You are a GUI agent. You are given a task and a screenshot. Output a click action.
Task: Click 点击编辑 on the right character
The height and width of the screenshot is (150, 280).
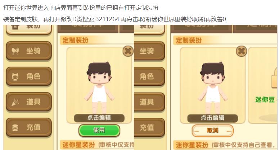[x=212, y=118]
